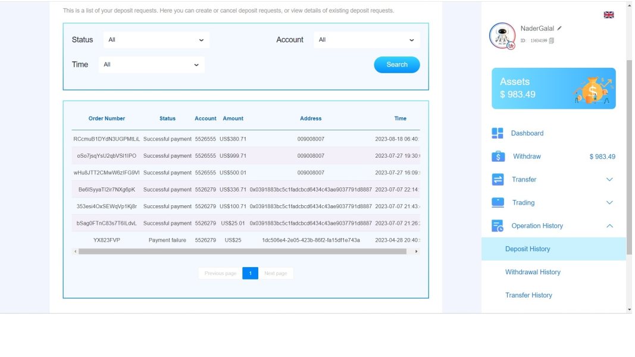Click the Order Number column header
Screen dimensions: 635x357
pos(107,118)
